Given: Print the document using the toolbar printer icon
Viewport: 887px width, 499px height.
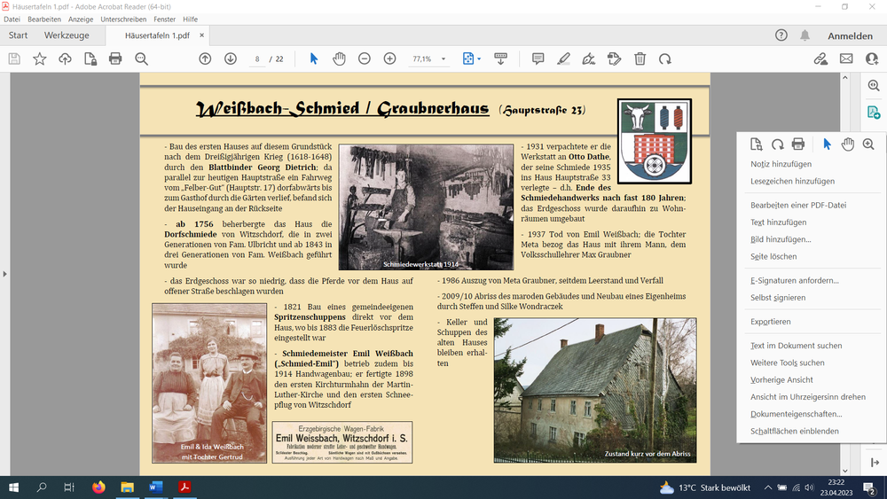Looking at the screenshot, I should coord(115,58).
